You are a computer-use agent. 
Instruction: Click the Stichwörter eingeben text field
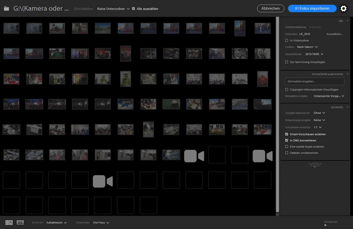pos(315,81)
